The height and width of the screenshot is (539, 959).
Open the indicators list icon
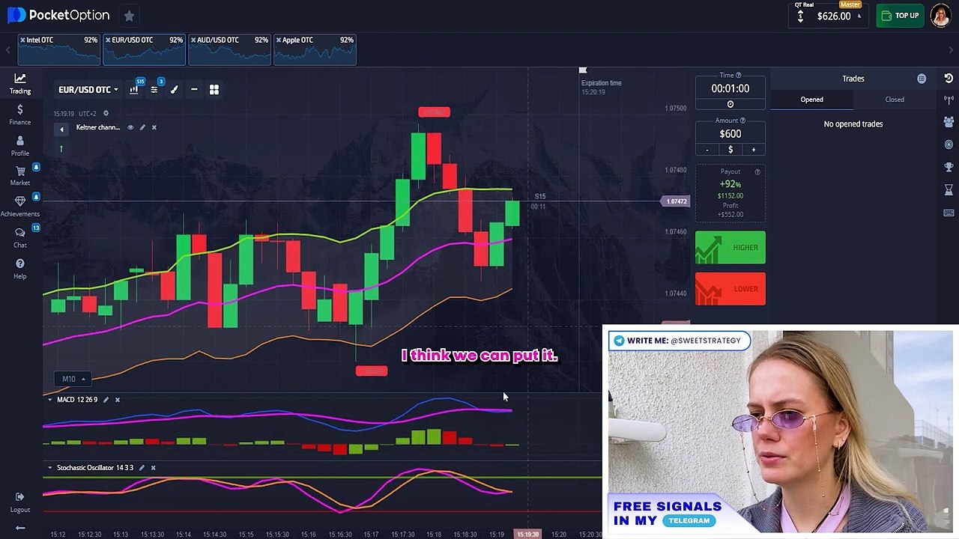(x=154, y=90)
